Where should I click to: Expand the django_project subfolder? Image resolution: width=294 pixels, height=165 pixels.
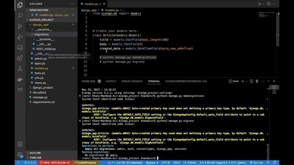43,88
